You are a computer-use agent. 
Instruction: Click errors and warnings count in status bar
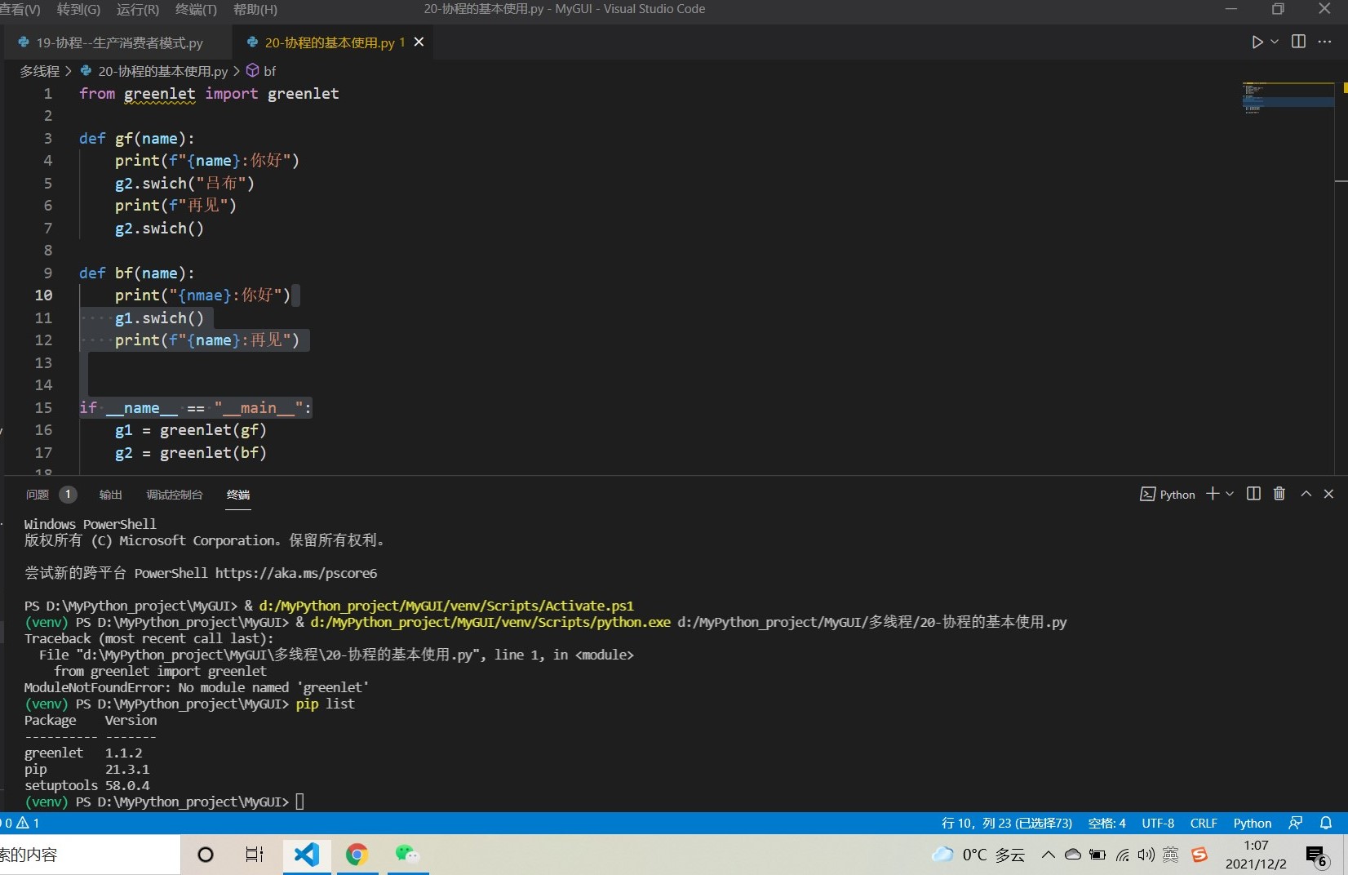coord(21,823)
